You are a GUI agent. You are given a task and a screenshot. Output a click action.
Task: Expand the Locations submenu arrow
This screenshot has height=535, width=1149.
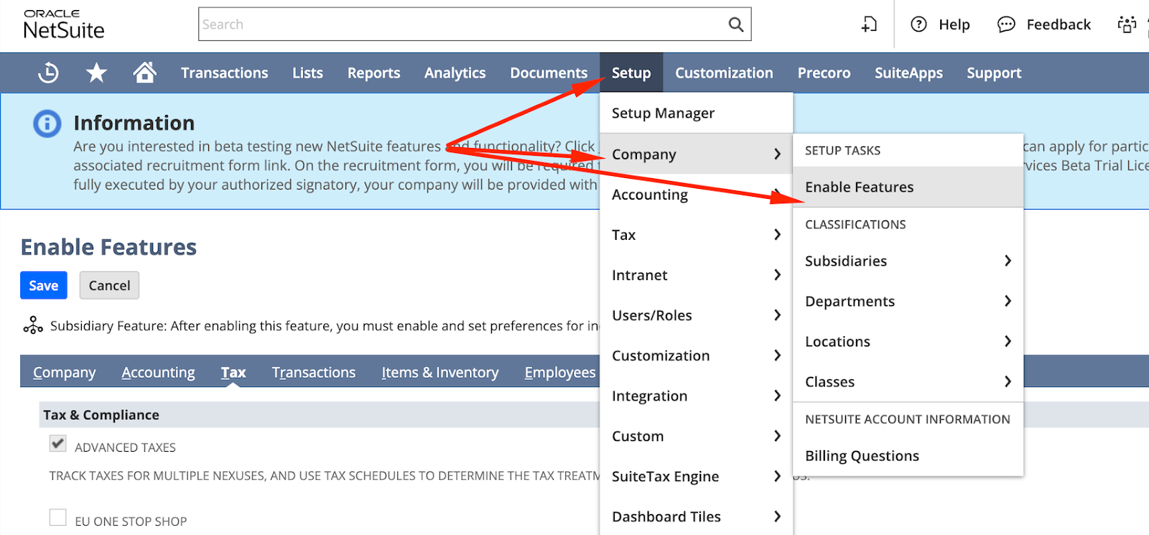coord(1008,341)
